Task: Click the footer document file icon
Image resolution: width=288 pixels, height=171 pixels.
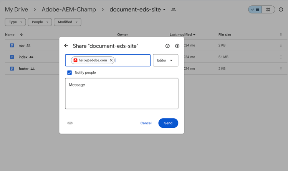Action: tap(12, 69)
